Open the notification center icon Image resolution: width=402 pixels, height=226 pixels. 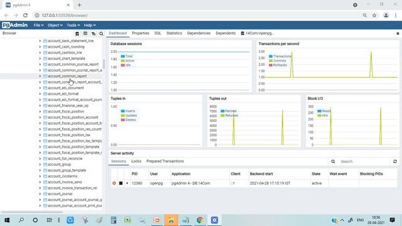pyautogui.click(x=392, y=220)
